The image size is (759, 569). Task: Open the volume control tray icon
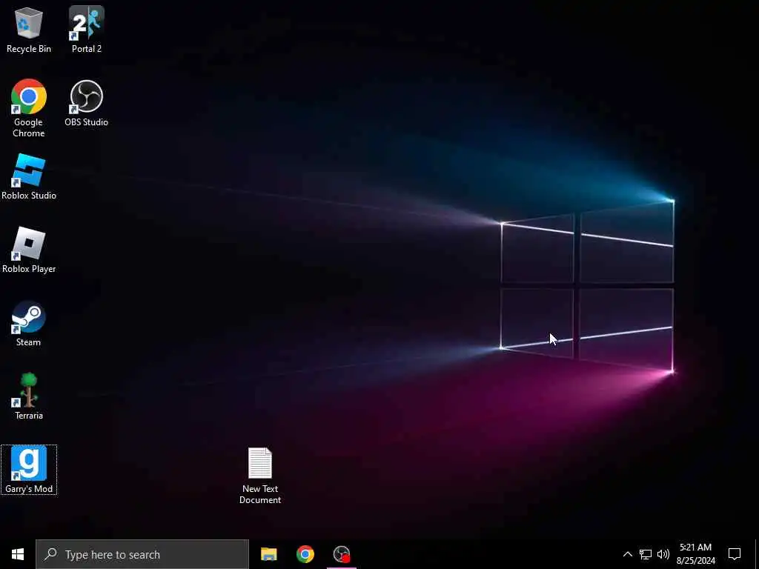pos(663,554)
